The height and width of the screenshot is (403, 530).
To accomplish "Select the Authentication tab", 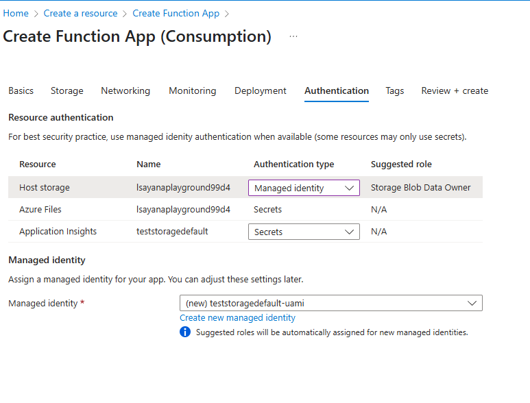I will [337, 90].
